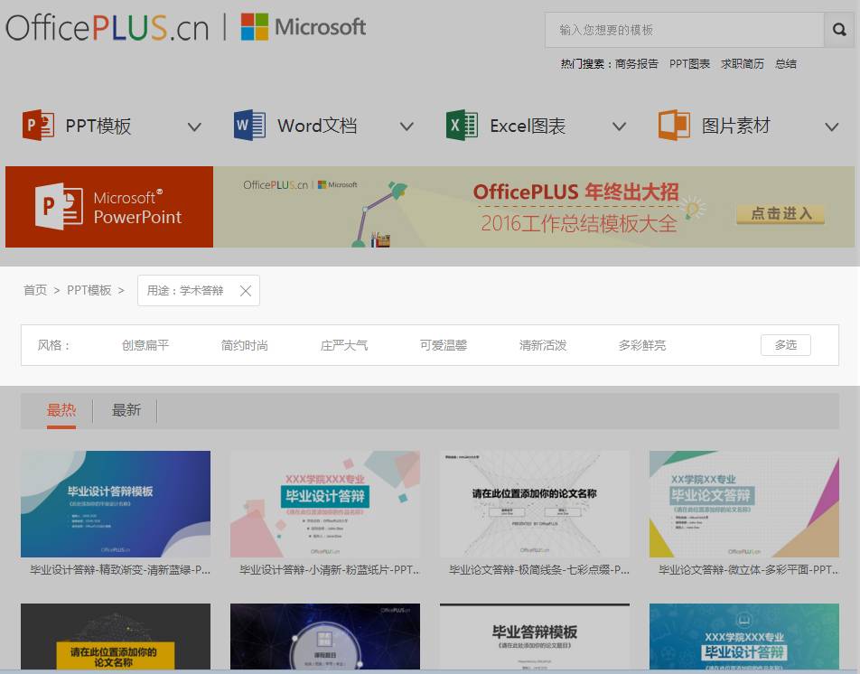860x674 pixels.
Task: Click the search magnifier icon
Action: pyautogui.click(x=838, y=30)
